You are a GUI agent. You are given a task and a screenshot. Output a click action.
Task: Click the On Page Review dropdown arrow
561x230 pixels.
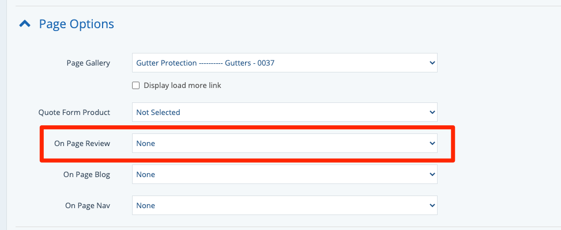pos(432,143)
